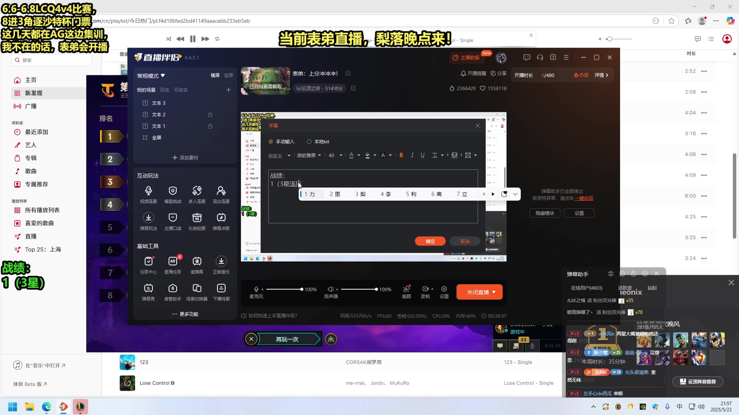The width and height of the screenshot is (739, 415).
Task: Toggle shuffle in the music player
Action: (x=168, y=39)
